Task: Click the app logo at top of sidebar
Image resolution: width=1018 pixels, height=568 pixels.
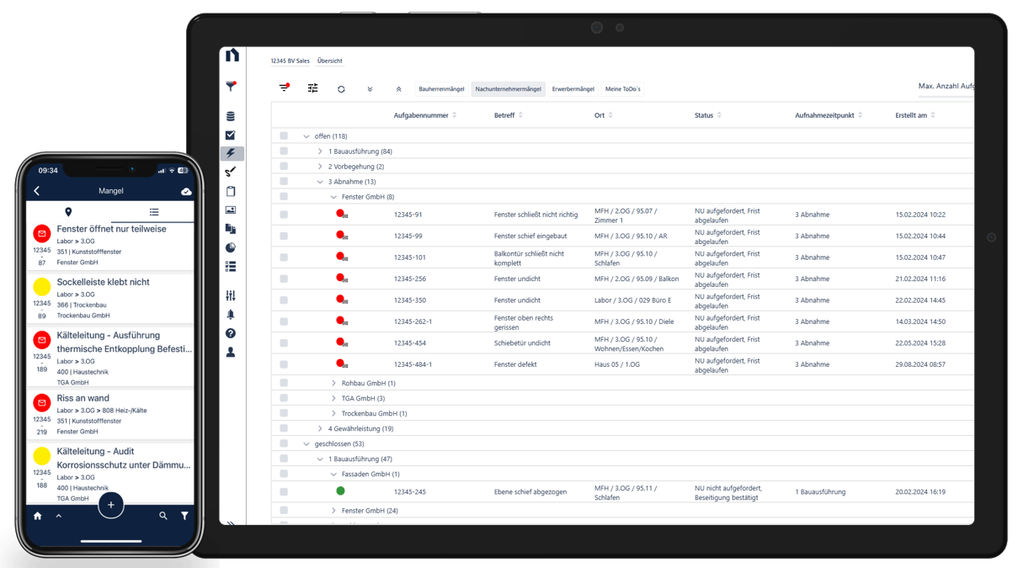Action: [232, 56]
